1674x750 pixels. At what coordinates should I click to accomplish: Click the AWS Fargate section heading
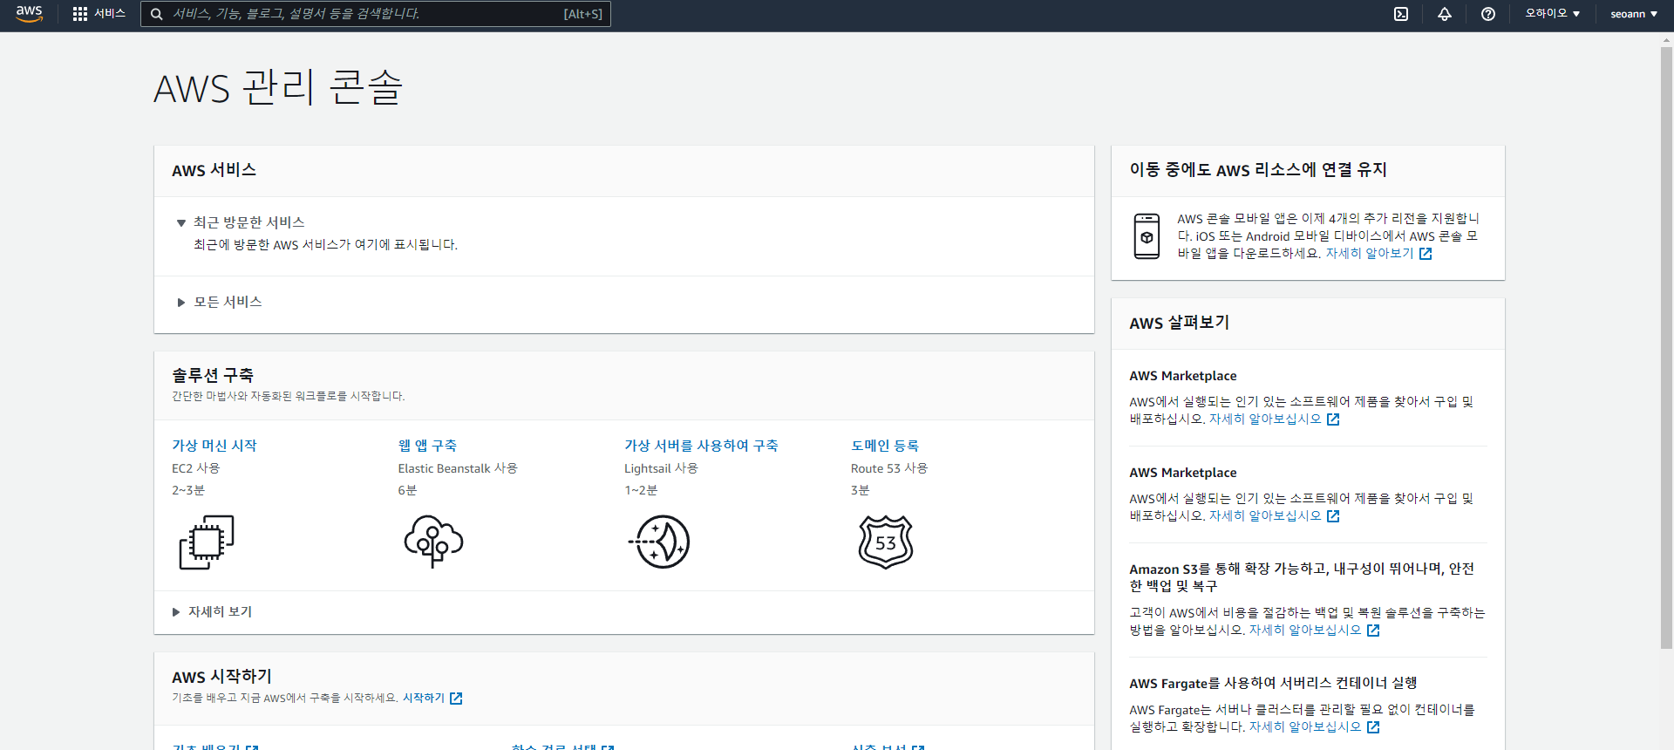click(x=1273, y=684)
